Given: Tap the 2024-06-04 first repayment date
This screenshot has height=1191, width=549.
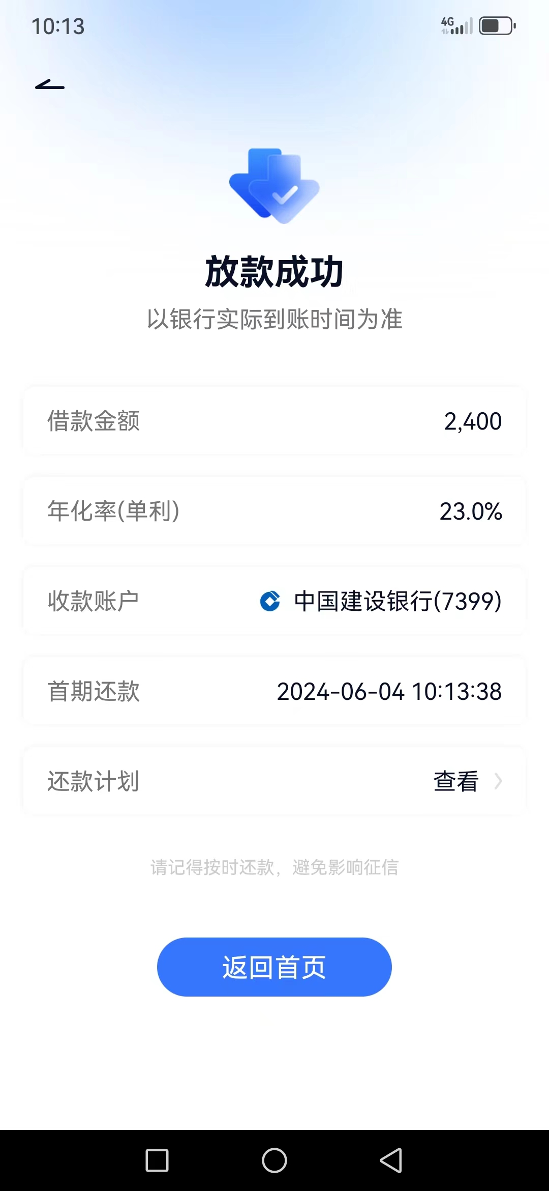Looking at the screenshot, I should pos(389,691).
